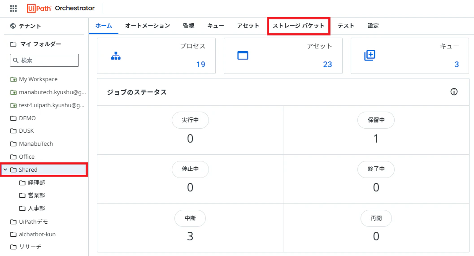Screen dimensions: 474x256
Task: Open the テスト tab
Action: (x=346, y=26)
